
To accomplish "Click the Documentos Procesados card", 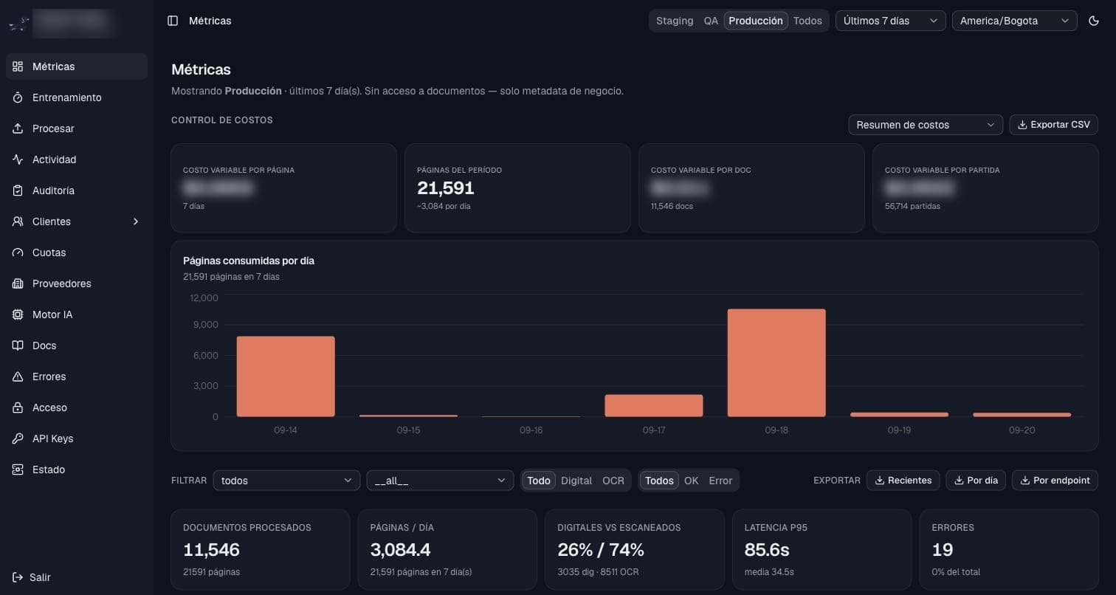I will (261, 549).
